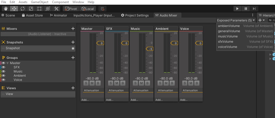Select the Snapshot entry
The width and height of the screenshot is (275, 118).
coord(38,48)
